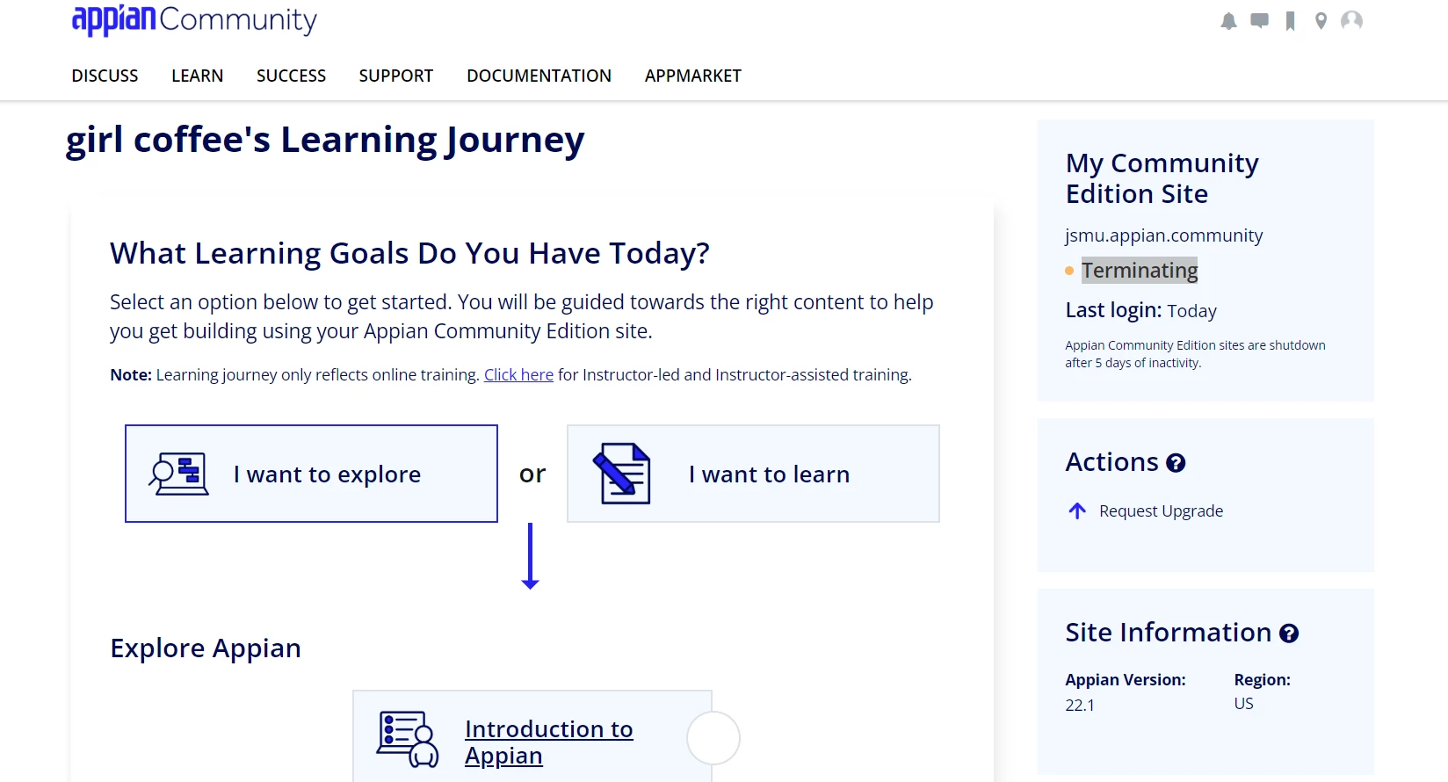Select the "I want to learn" option
1448x782 pixels.
pyautogui.click(x=753, y=474)
